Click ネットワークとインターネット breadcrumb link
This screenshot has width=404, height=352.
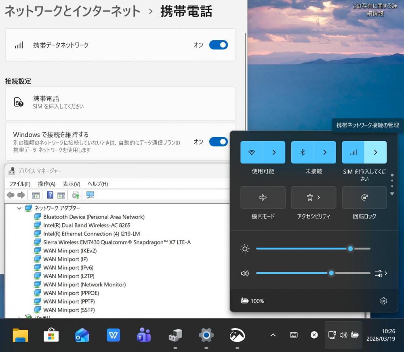click(x=72, y=11)
